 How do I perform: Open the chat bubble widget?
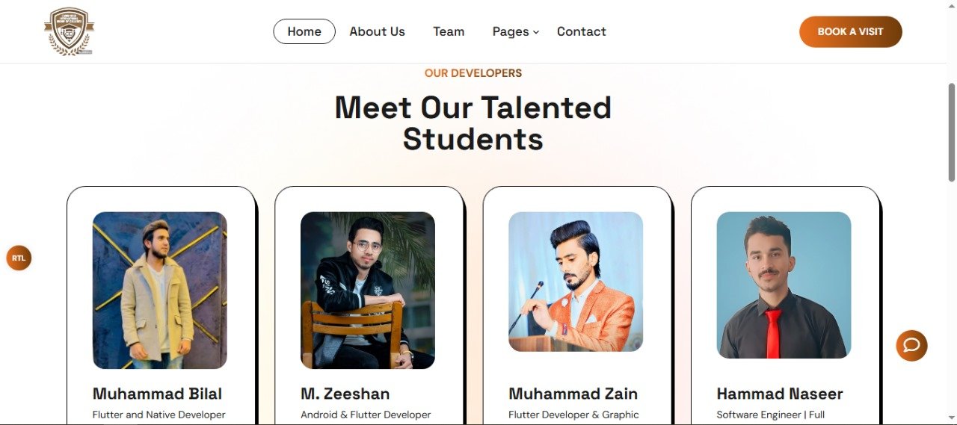[911, 345]
